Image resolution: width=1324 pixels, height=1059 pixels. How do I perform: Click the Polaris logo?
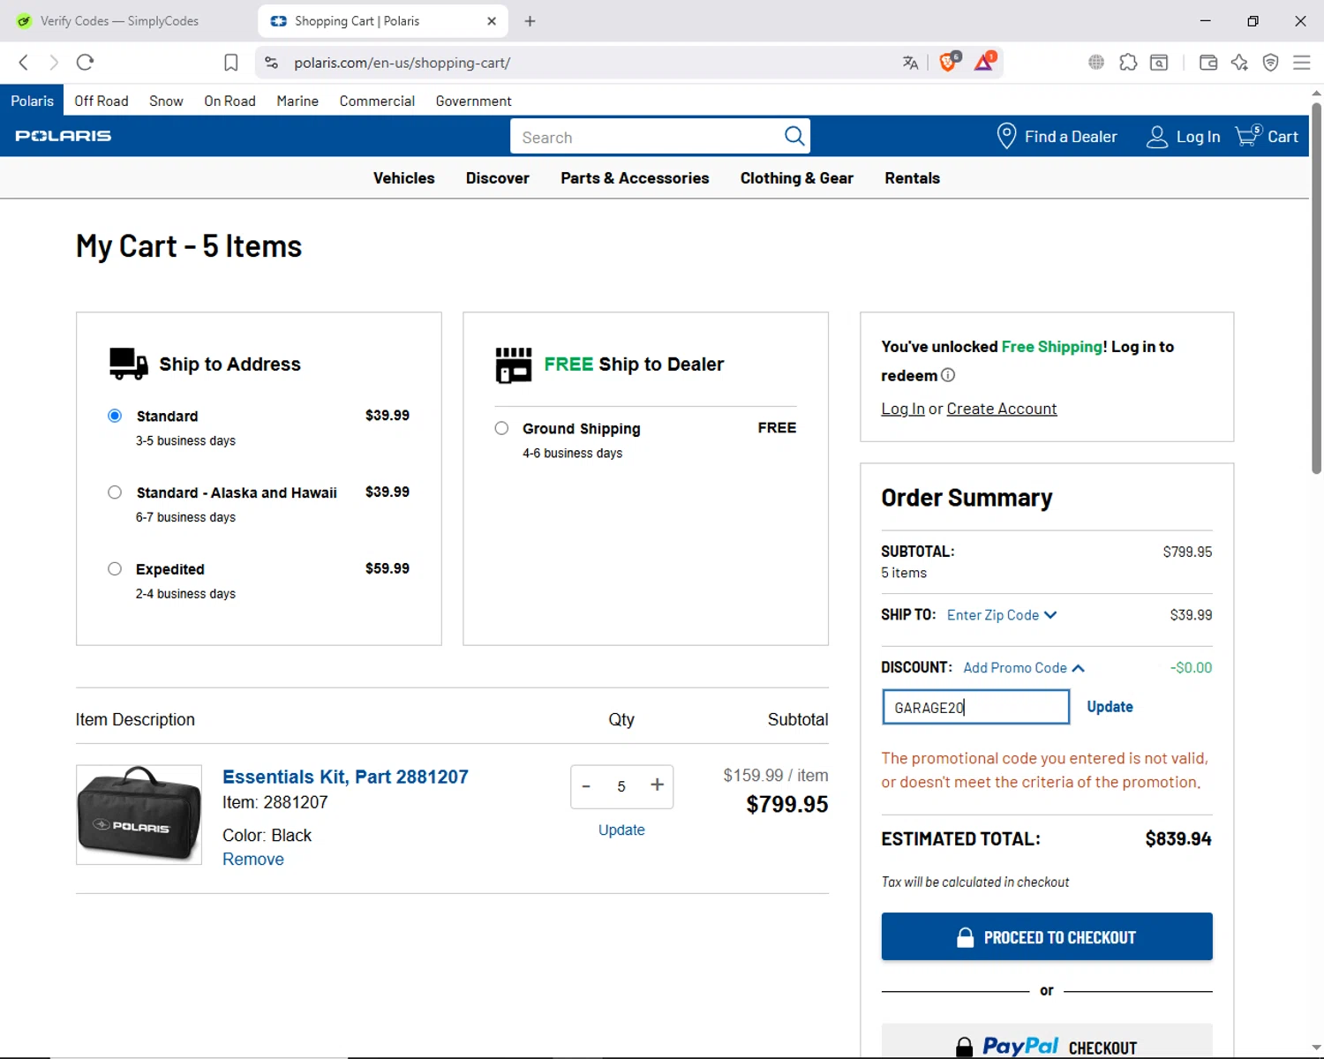64,136
